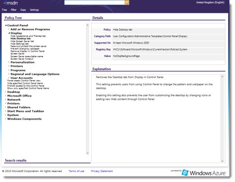Expand the Windows Components node
235x182 pixels.
[6, 119]
